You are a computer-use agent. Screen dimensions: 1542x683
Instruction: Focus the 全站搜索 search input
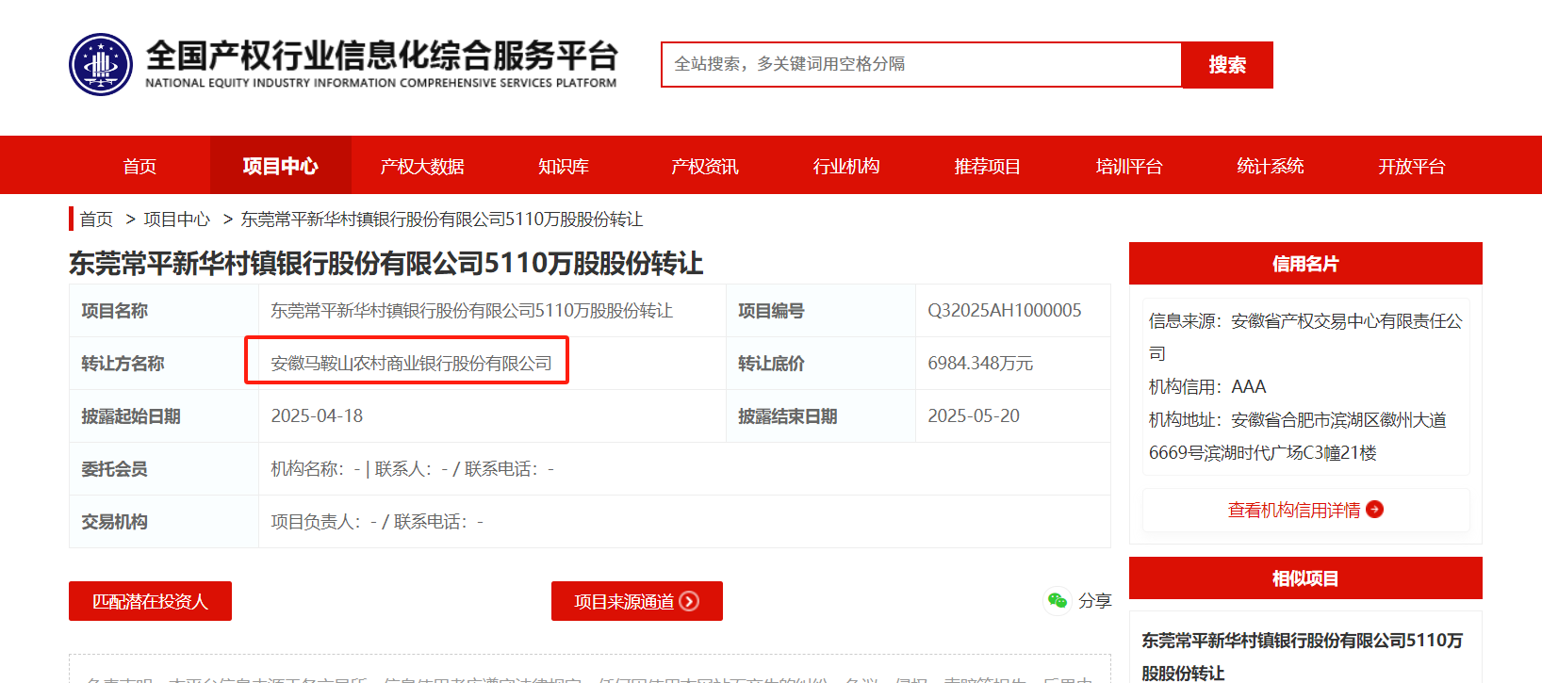click(x=922, y=64)
